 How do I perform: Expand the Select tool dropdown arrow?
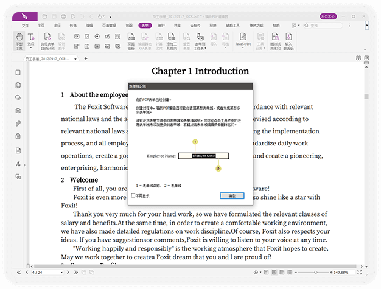pos(31,48)
